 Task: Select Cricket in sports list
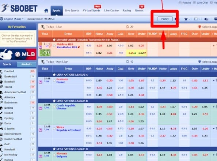point(8,113)
